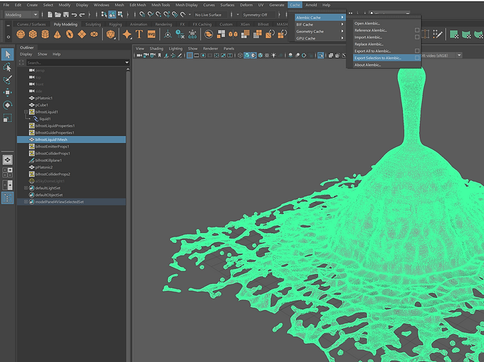Create a super shape (star icon) on shelf
The width and height of the screenshot is (484, 362).
pos(127,35)
